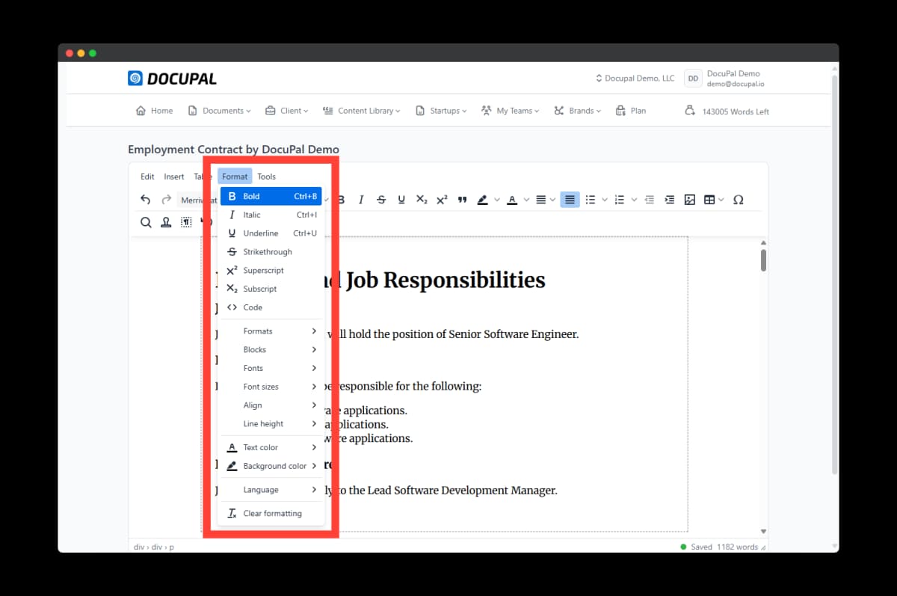
Task: Open the special character (Omega) tool
Action: [739, 200]
